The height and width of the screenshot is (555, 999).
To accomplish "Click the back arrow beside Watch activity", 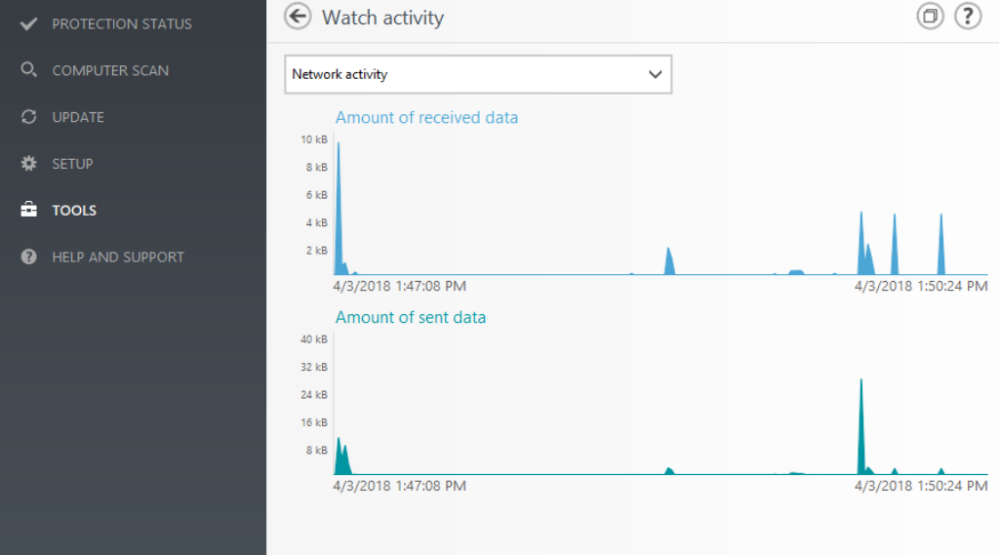I will point(298,17).
